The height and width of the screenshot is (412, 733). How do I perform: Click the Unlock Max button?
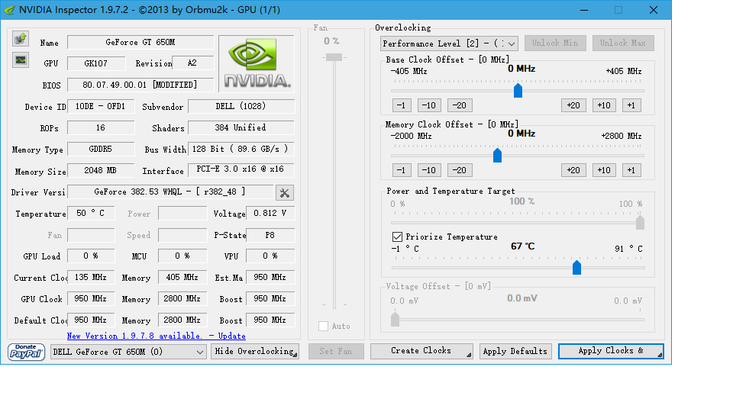pos(623,43)
